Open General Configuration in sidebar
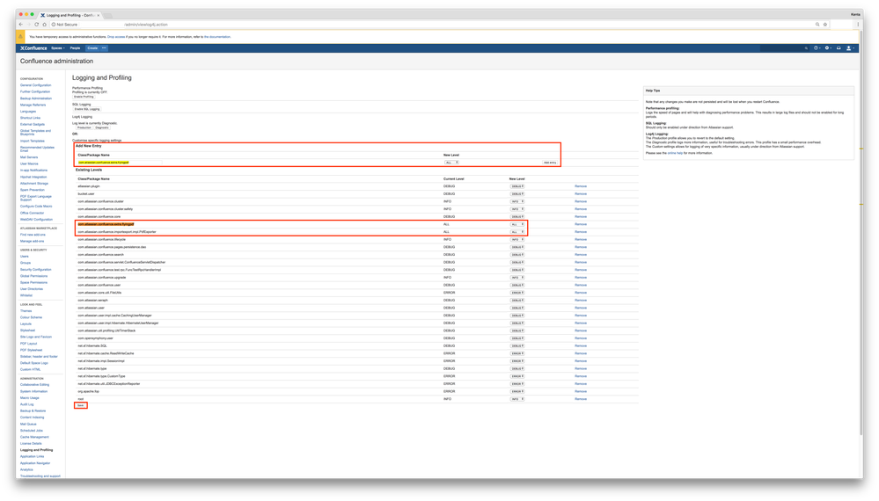The height and width of the screenshot is (501, 879). coord(35,85)
